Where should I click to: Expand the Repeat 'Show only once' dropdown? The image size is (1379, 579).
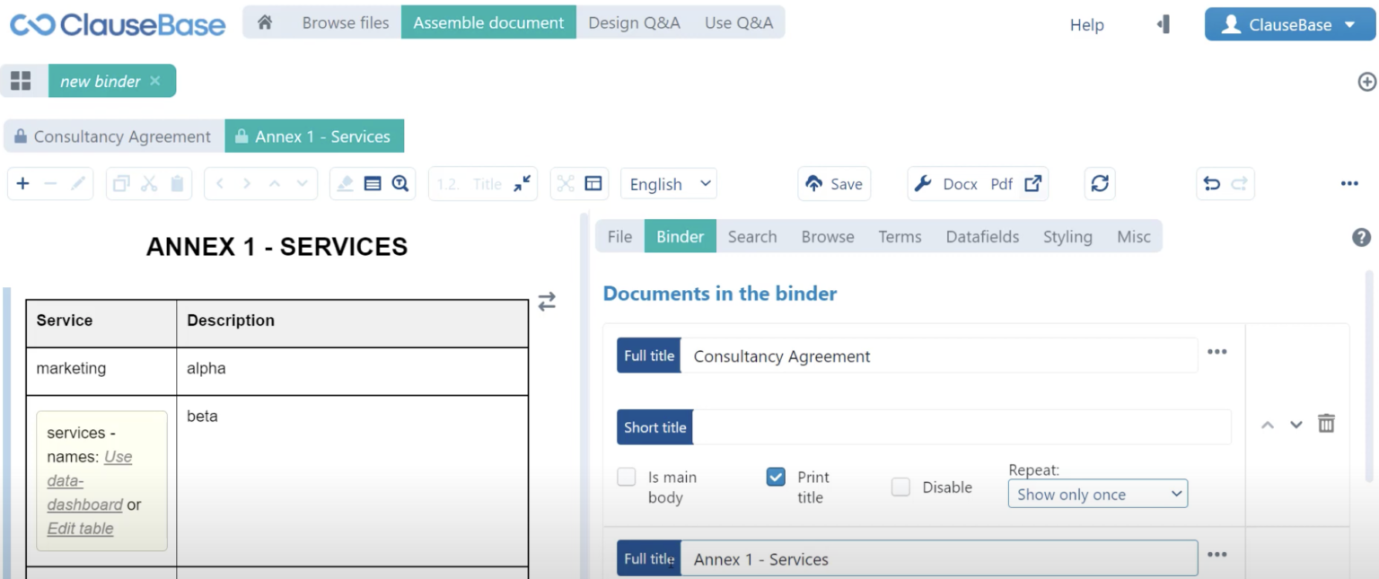(1097, 495)
